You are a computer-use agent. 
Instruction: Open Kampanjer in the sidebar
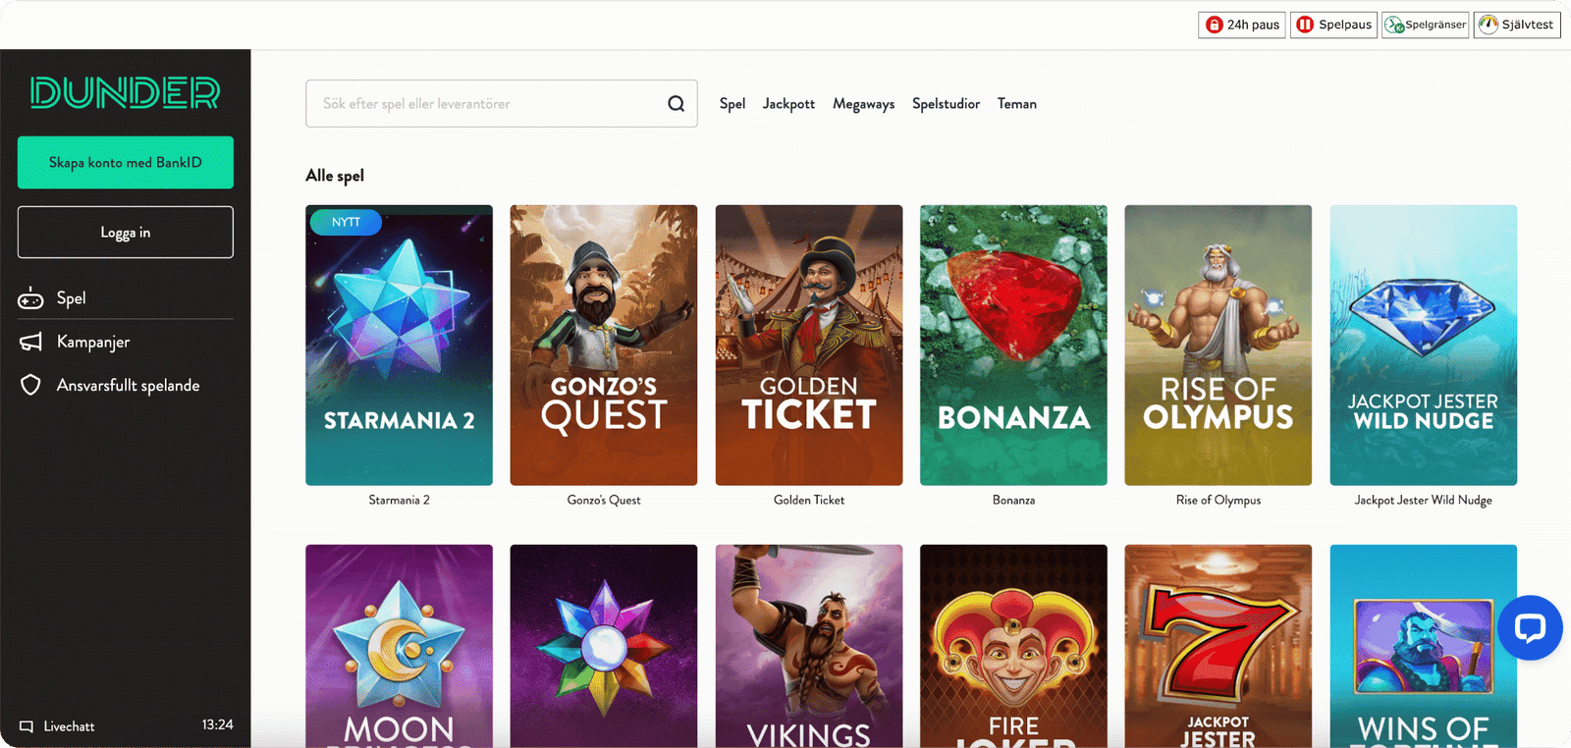pos(126,342)
